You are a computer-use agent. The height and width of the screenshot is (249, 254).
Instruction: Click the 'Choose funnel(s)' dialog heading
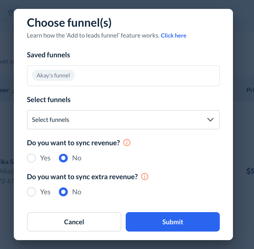[69, 23]
